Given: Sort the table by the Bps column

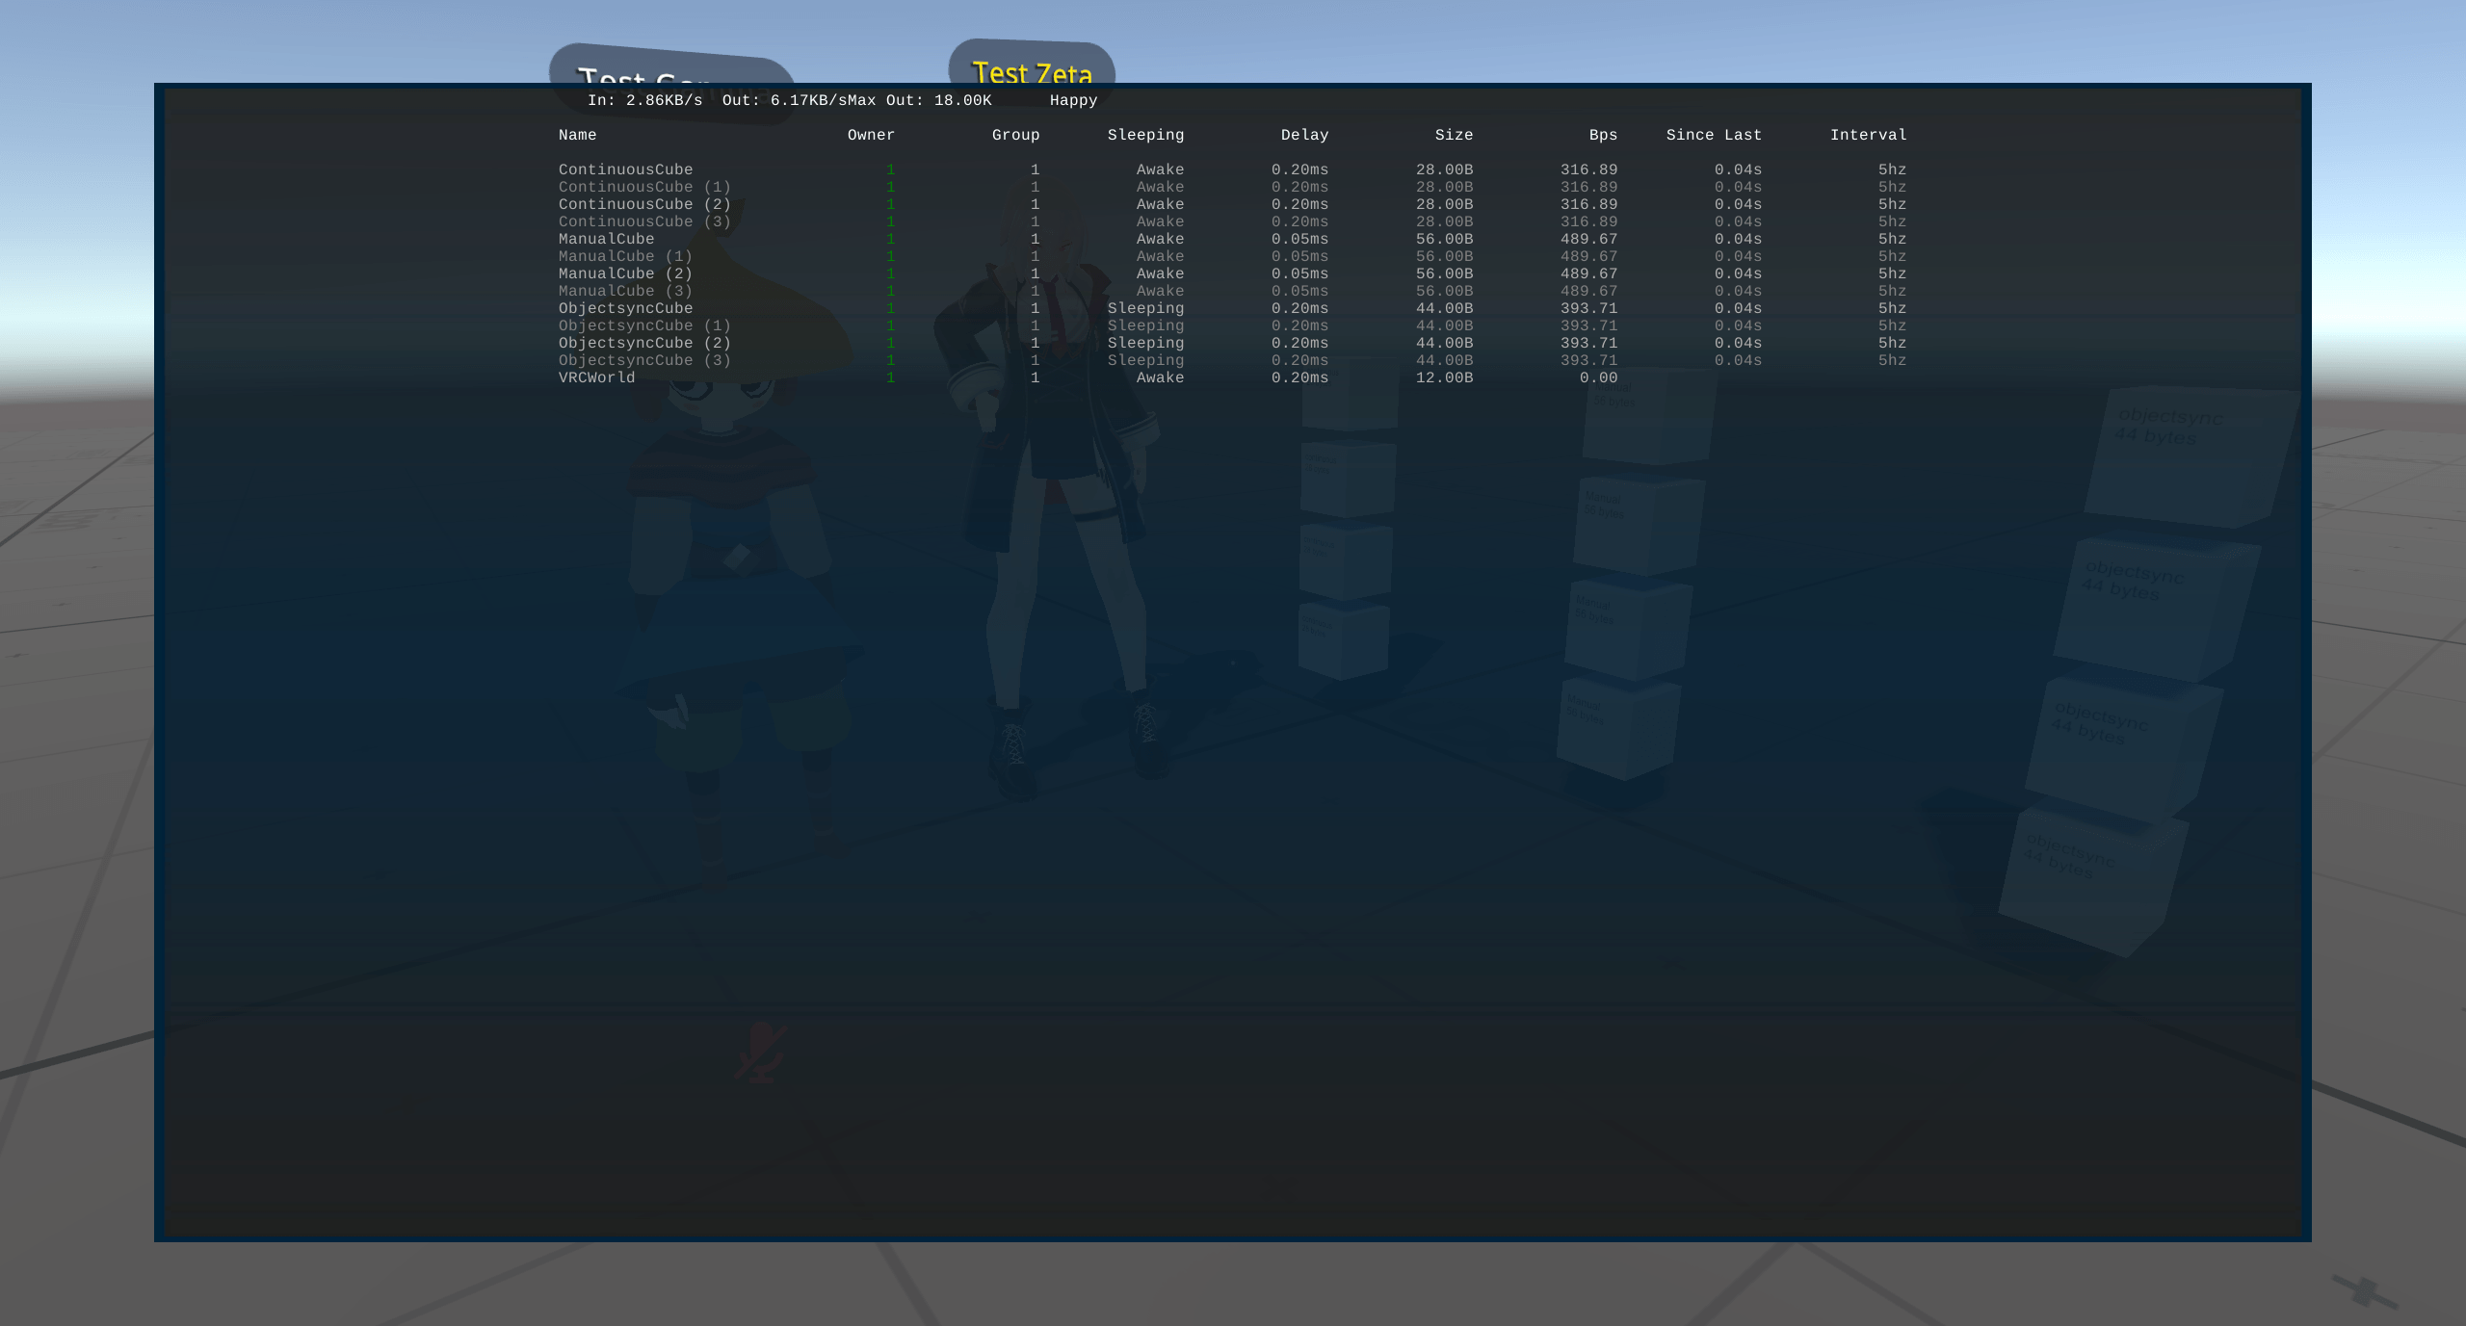Looking at the screenshot, I should coord(1602,135).
